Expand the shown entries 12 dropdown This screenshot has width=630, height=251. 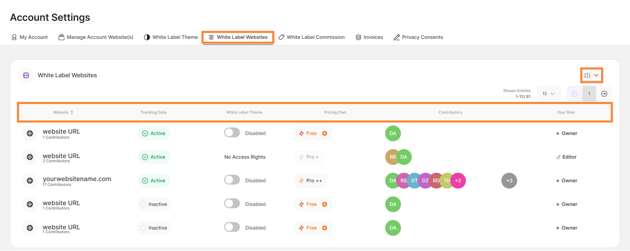(548, 94)
